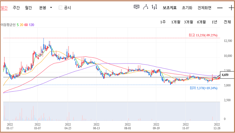Open the 분봉 minute-candle selector

42,8
